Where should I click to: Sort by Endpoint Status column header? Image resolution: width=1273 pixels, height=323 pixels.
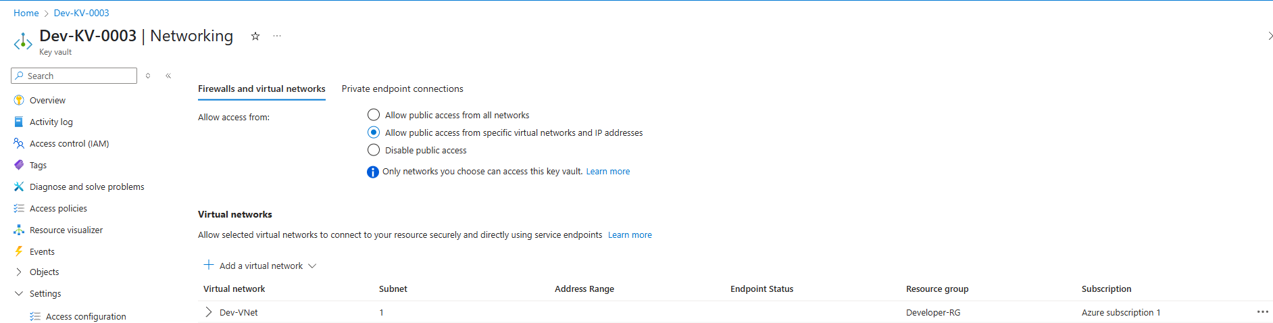pyautogui.click(x=762, y=289)
